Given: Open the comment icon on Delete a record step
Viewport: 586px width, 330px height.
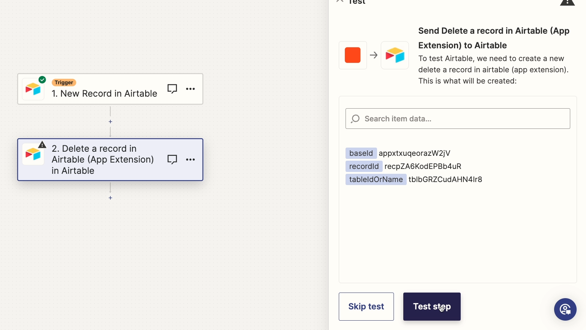Looking at the screenshot, I should tap(172, 160).
